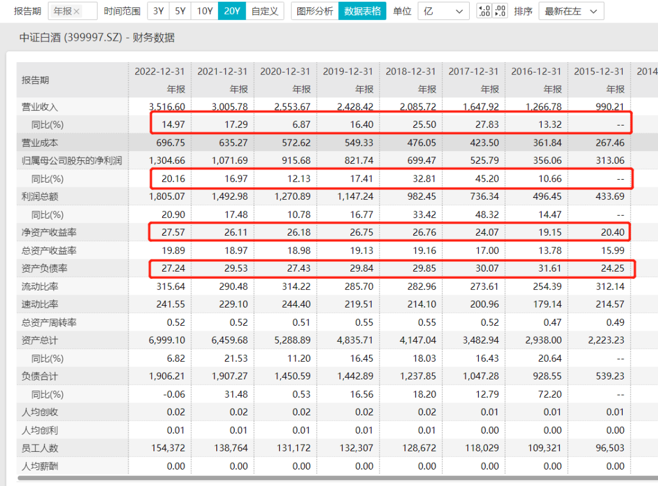Screen dimensions: 658x486
Task: Decrease decimal places icon
Action: click(500, 11)
